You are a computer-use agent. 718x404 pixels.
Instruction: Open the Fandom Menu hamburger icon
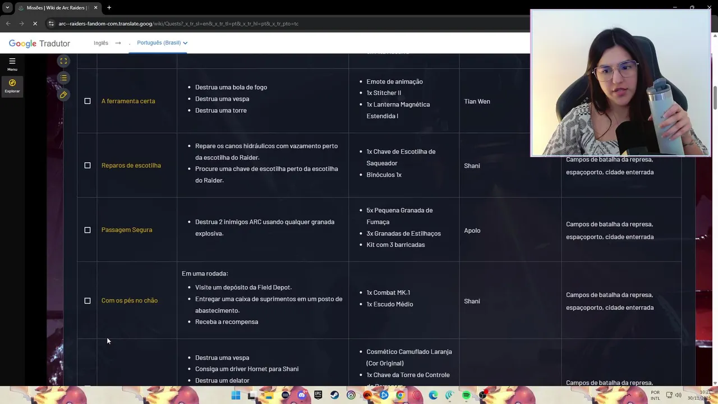coord(12,61)
